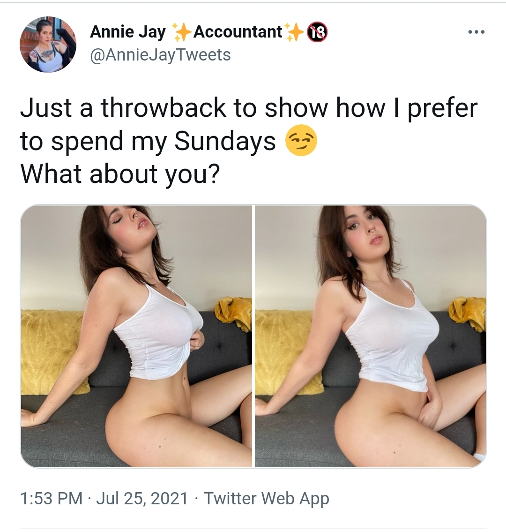
Task: Open the first attached photo
Action: tap(136, 336)
